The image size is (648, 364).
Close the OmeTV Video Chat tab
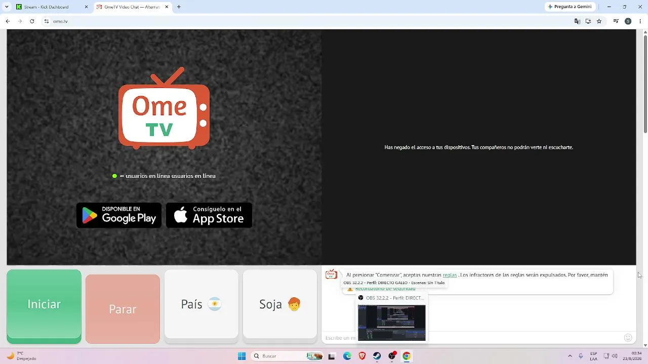[x=167, y=7]
